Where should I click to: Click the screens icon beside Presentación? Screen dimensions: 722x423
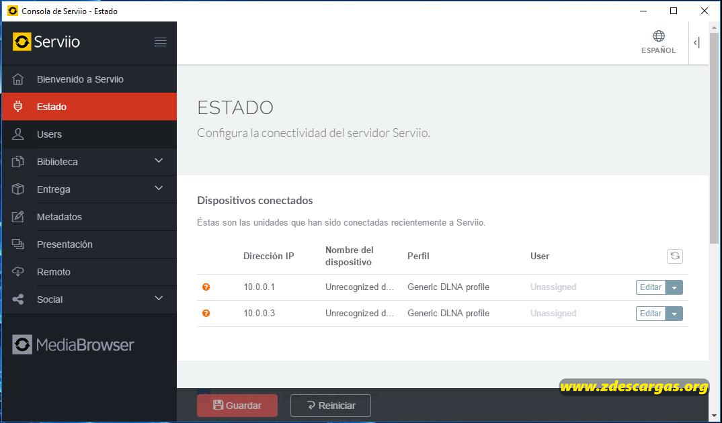tap(18, 244)
